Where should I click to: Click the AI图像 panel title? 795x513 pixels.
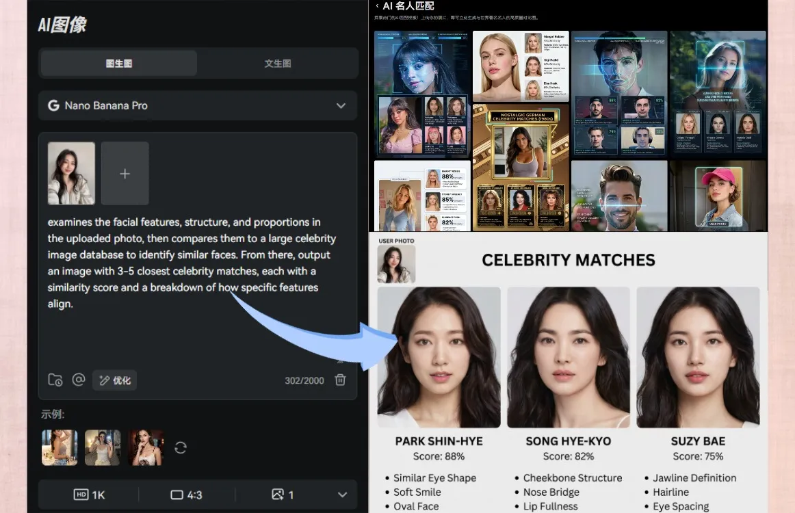coord(62,25)
